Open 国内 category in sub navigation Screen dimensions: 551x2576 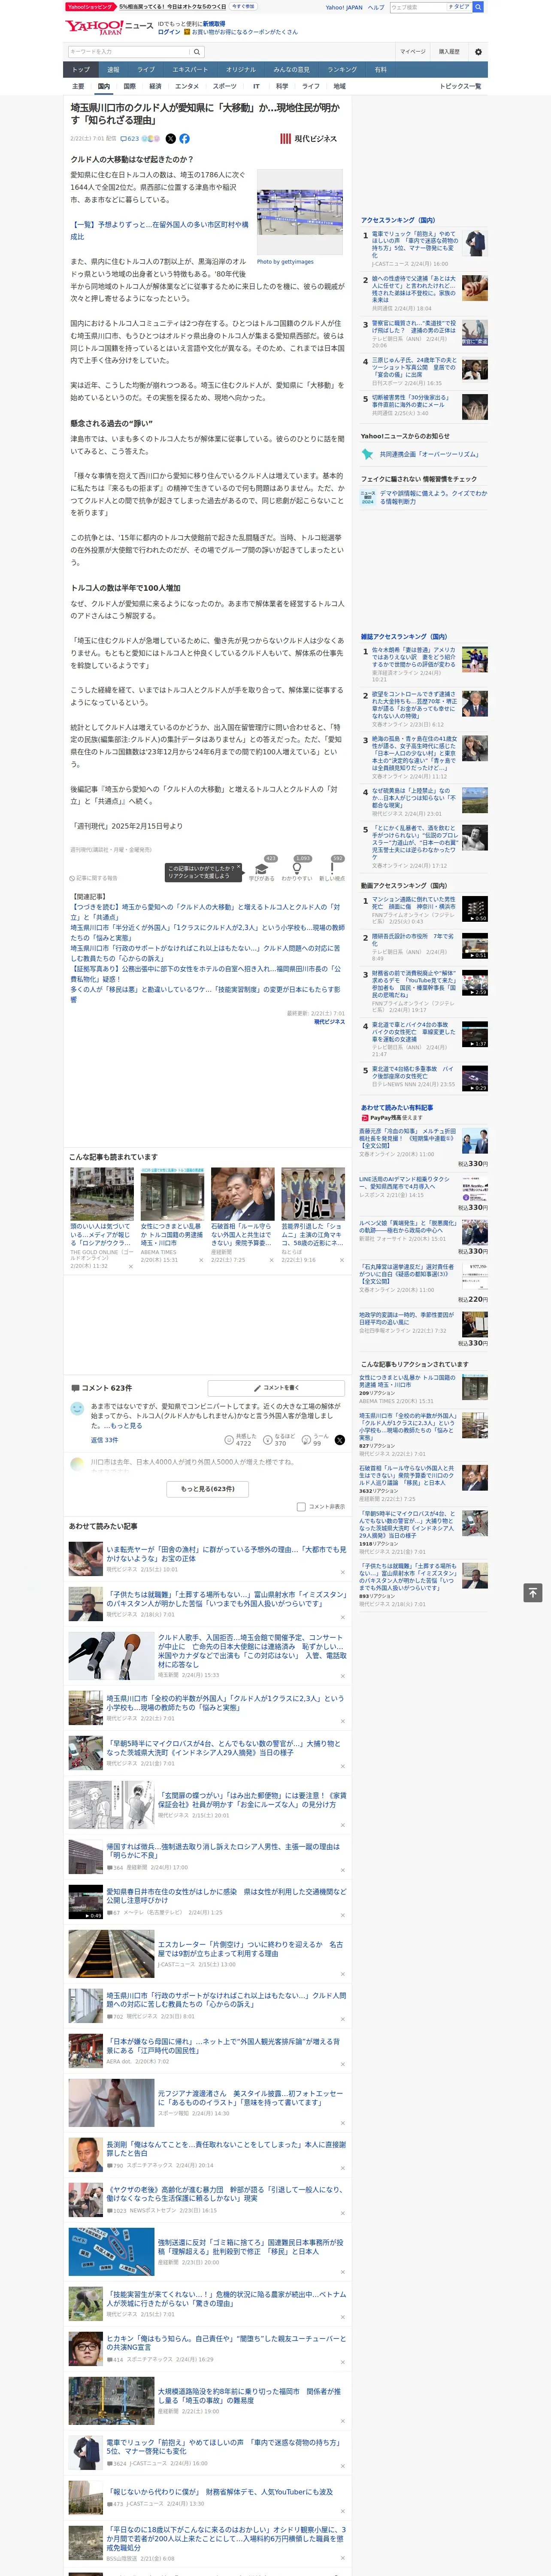(x=103, y=86)
